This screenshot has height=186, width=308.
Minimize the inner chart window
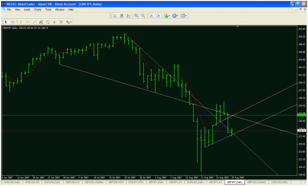click(296, 9)
